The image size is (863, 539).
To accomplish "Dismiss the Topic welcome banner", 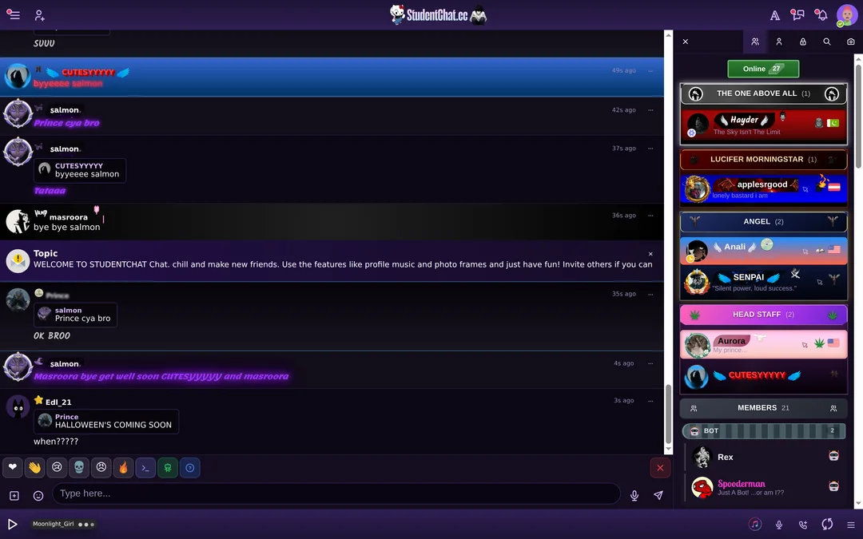I will click(x=650, y=254).
